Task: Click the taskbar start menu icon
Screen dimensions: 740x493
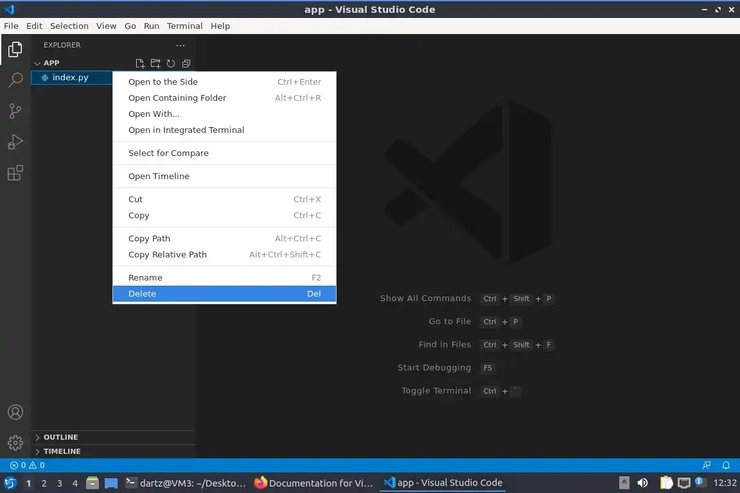Action: coord(10,483)
